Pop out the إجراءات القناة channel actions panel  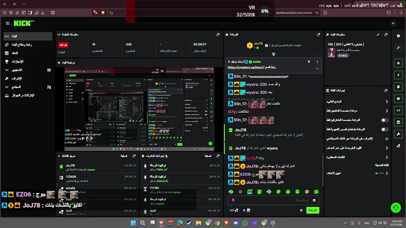coord(385,91)
